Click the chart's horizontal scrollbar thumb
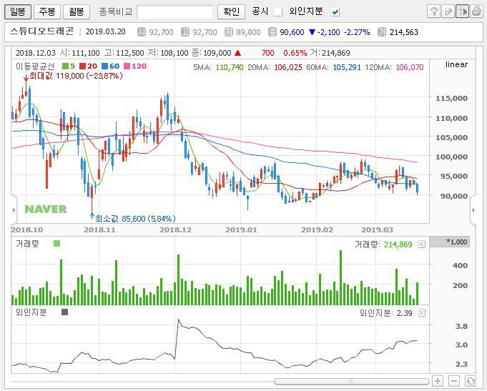The height and width of the screenshot is (391, 487). pos(351,381)
